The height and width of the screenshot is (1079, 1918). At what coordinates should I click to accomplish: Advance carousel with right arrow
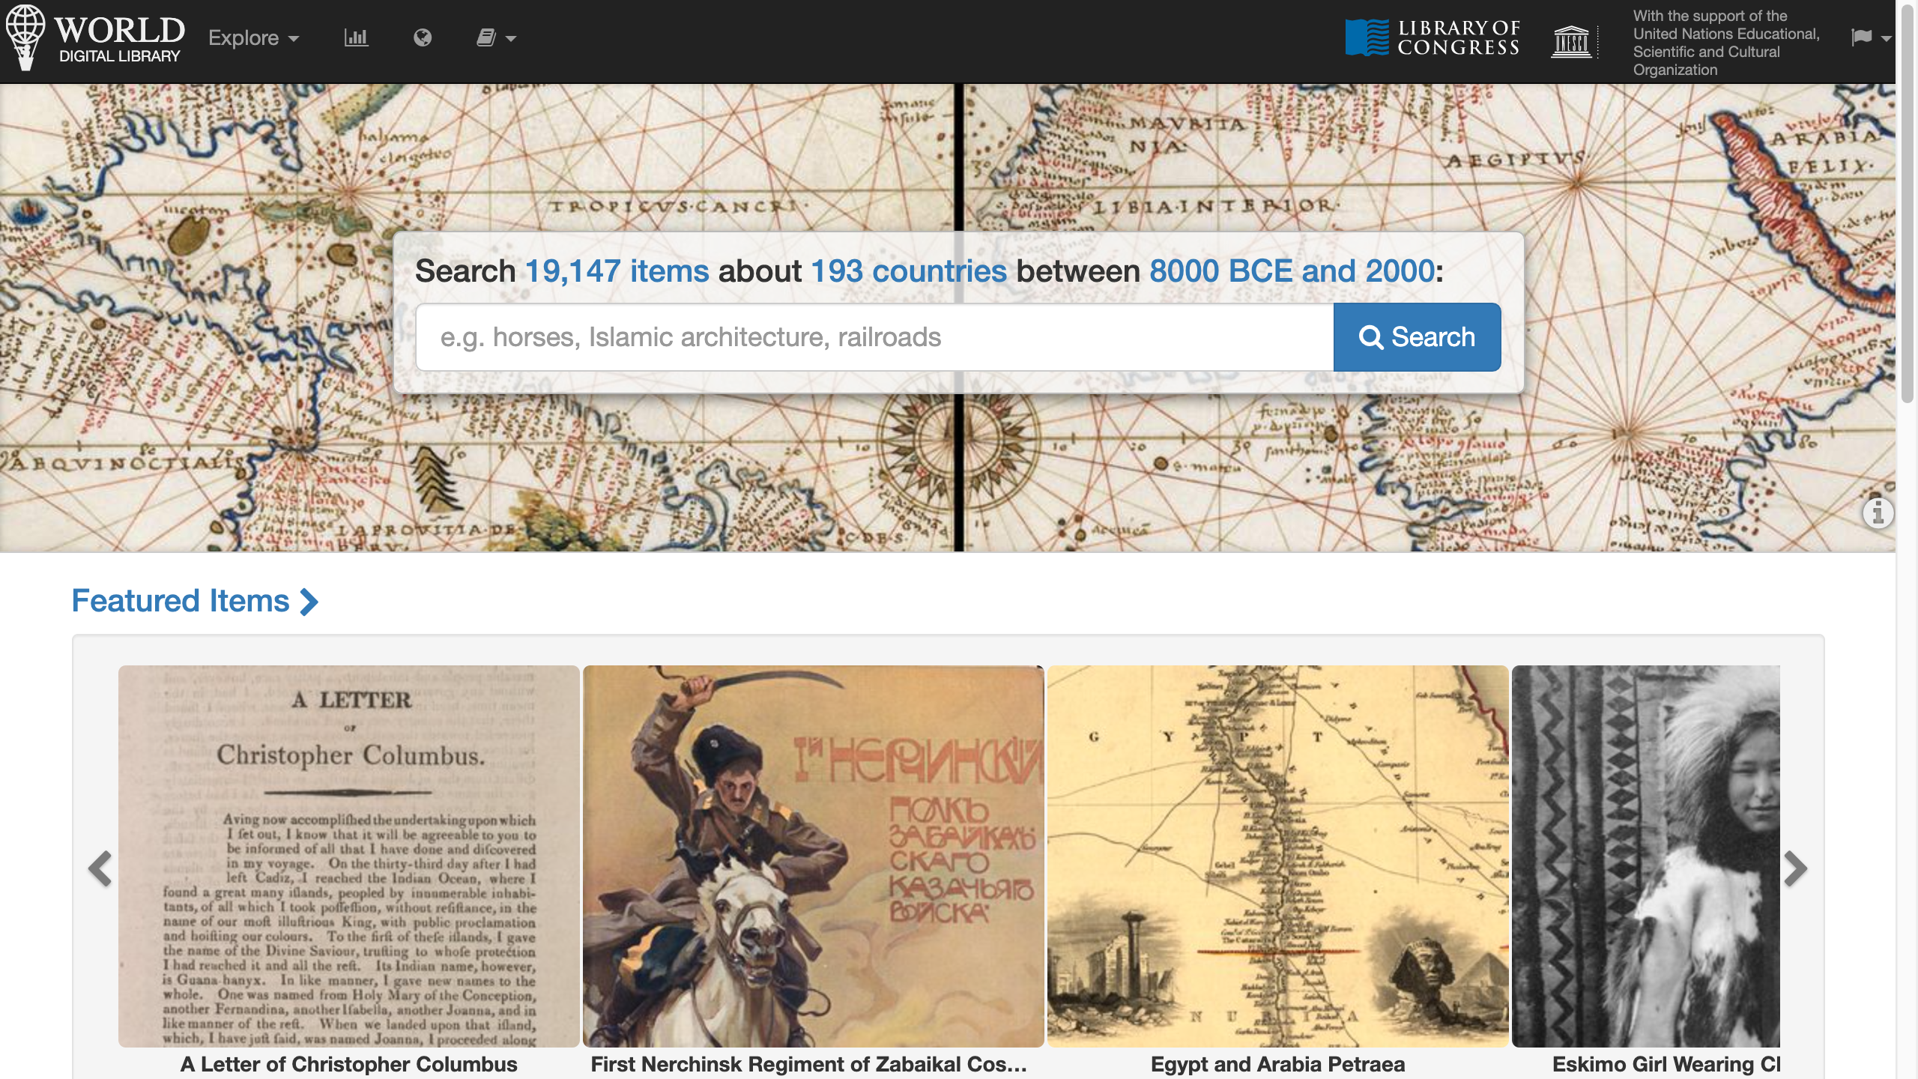1795,868
